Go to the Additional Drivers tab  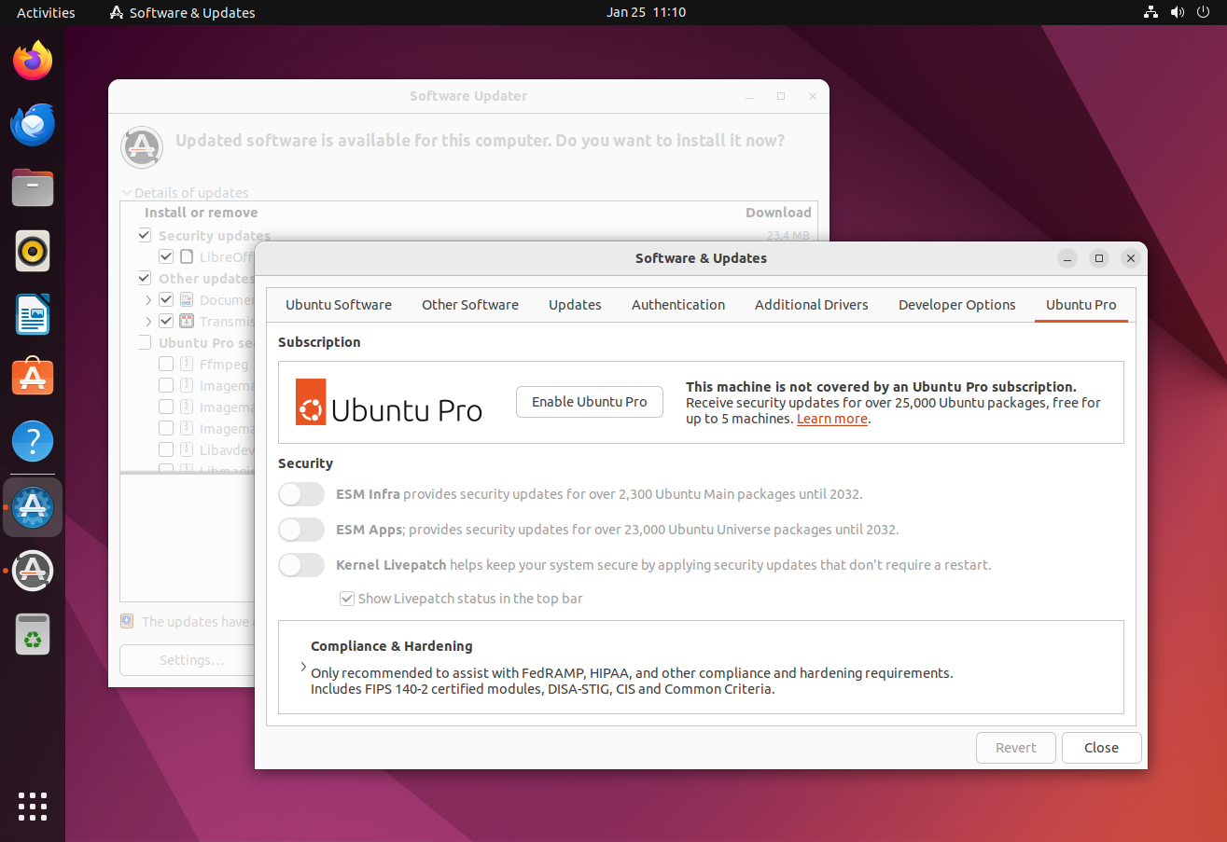(812, 305)
